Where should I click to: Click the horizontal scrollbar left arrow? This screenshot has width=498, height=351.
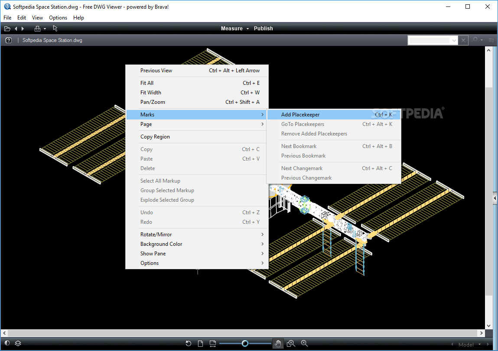tap(4, 333)
